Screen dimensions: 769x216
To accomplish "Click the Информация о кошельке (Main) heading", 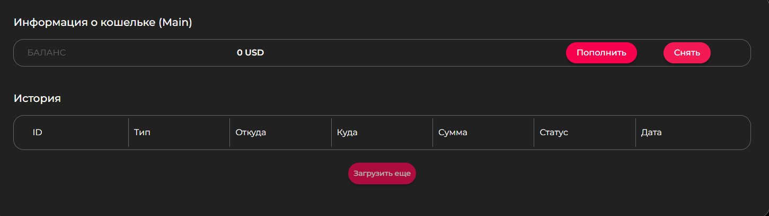I will [x=103, y=23].
